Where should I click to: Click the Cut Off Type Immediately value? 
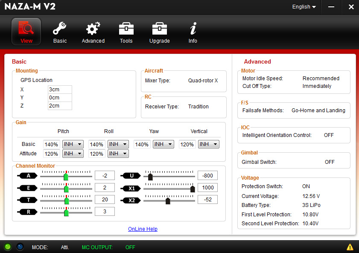click(x=317, y=86)
